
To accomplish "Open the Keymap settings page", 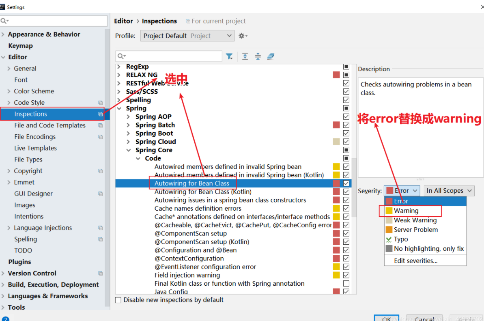I will (x=20, y=46).
